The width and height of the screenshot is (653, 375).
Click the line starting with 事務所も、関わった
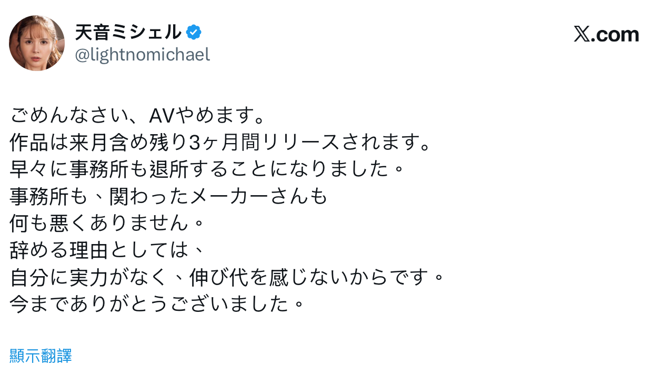pos(169,197)
